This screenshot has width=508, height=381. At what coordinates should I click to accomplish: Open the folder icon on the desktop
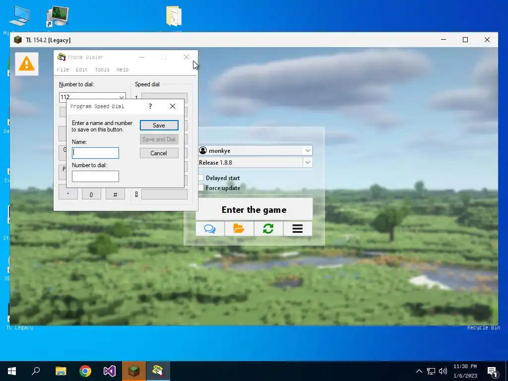click(x=174, y=16)
